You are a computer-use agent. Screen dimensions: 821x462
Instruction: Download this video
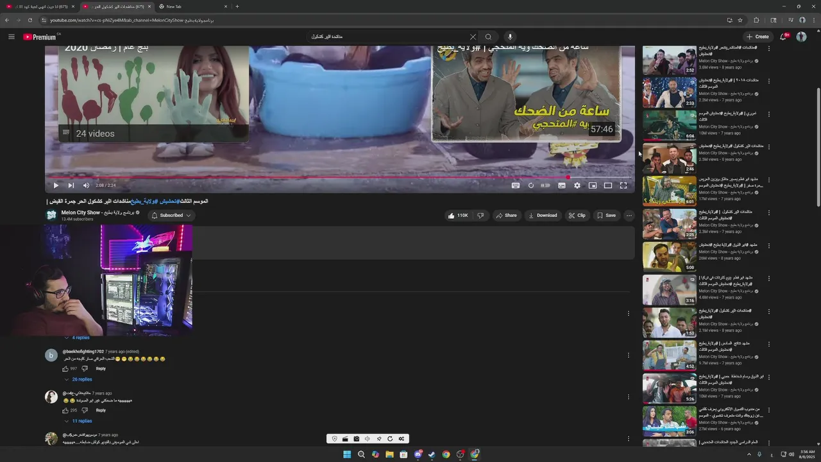tap(543, 216)
